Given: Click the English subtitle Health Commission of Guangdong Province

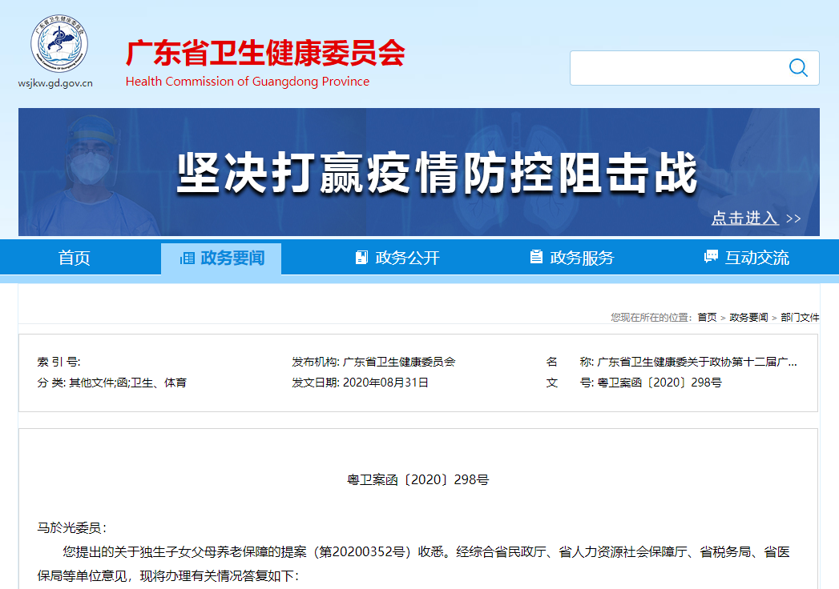Looking at the screenshot, I should click(248, 82).
